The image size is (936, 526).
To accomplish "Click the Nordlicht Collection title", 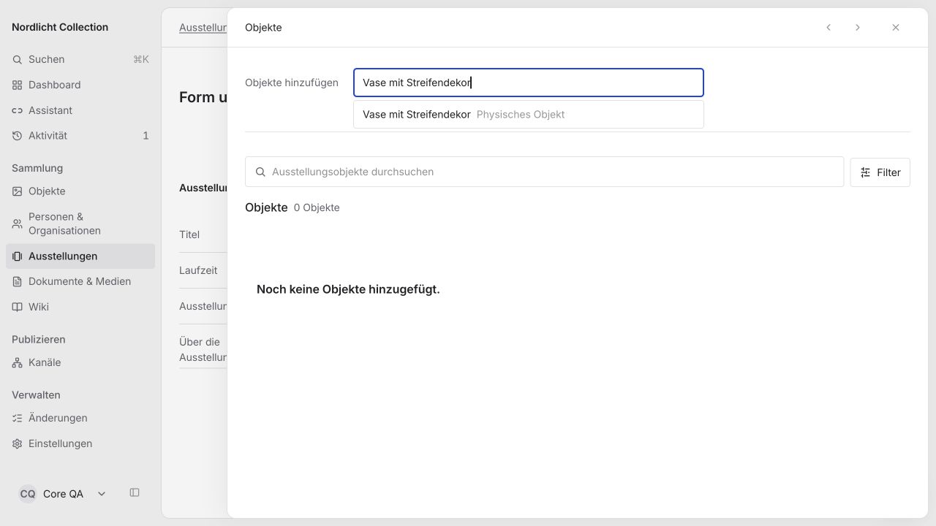I will (60, 28).
